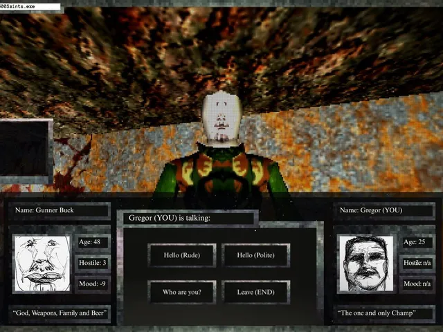443x332 pixels.
Task: Click Gunner Buck's Hostile: 3 stat
Action: pyautogui.click(x=93, y=263)
